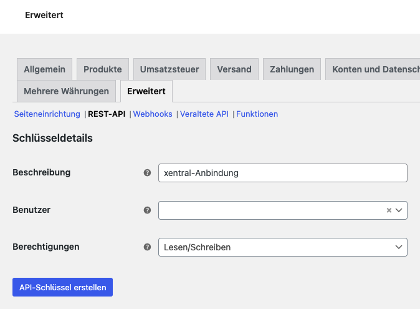Open the Veraltete API link
The height and width of the screenshot is (309, 420).
click(204, 114)
